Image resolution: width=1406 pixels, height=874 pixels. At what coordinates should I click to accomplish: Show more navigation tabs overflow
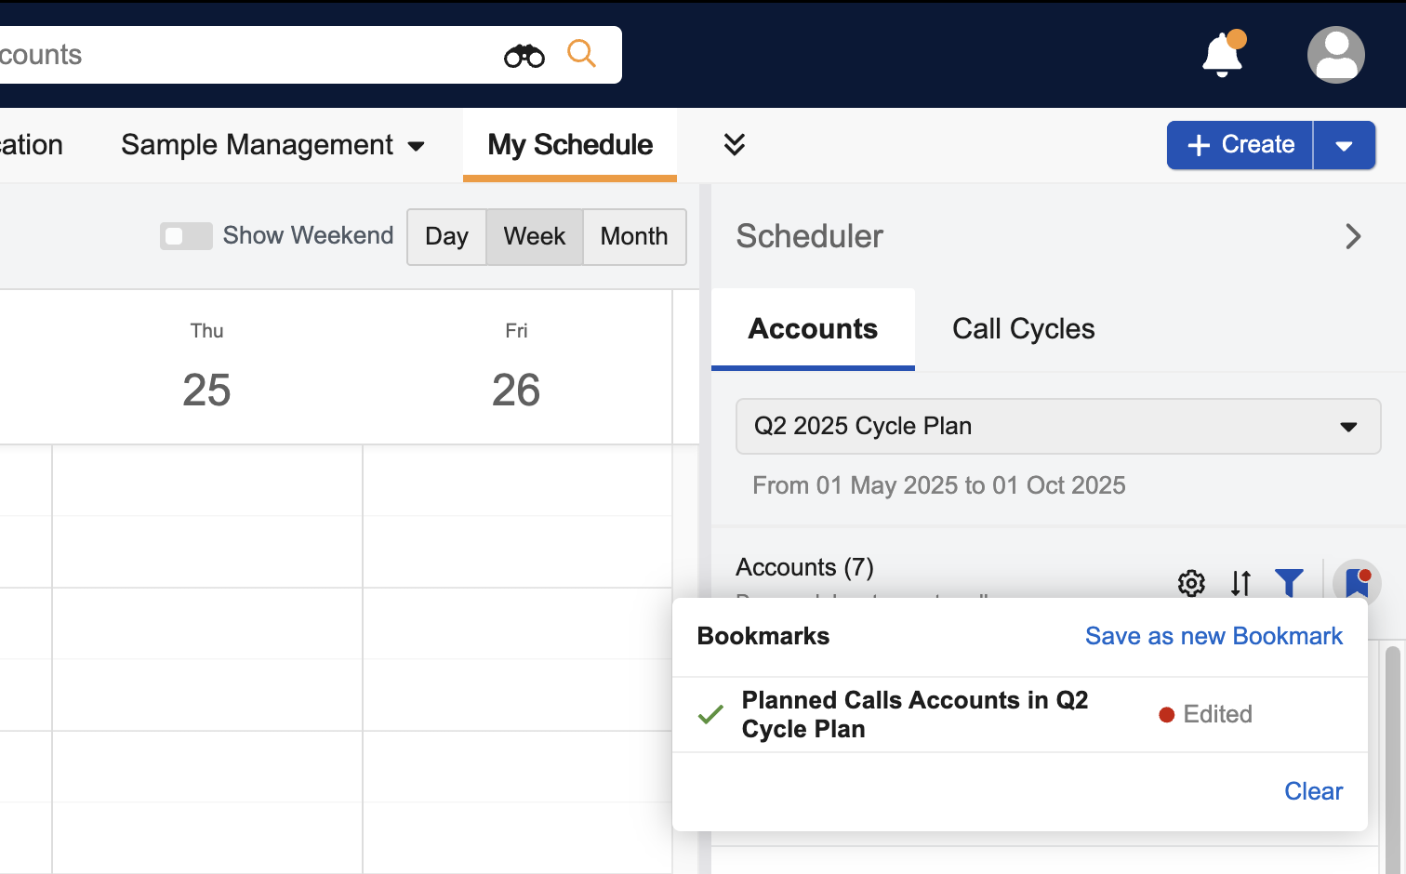(735, 144)
